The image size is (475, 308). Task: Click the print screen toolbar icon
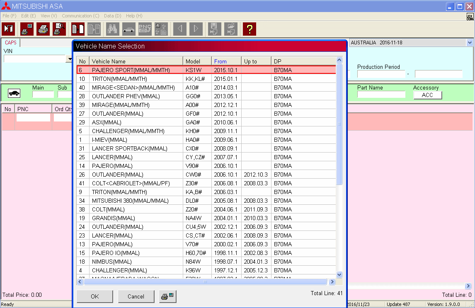point(27,29)
